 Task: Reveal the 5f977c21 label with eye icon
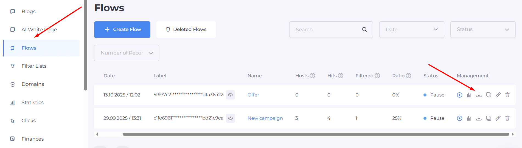tap(230, 95)
